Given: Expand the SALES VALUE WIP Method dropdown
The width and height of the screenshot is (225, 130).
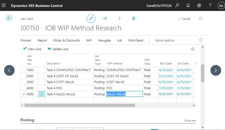Looking at the screenshot, I should 140,94.
